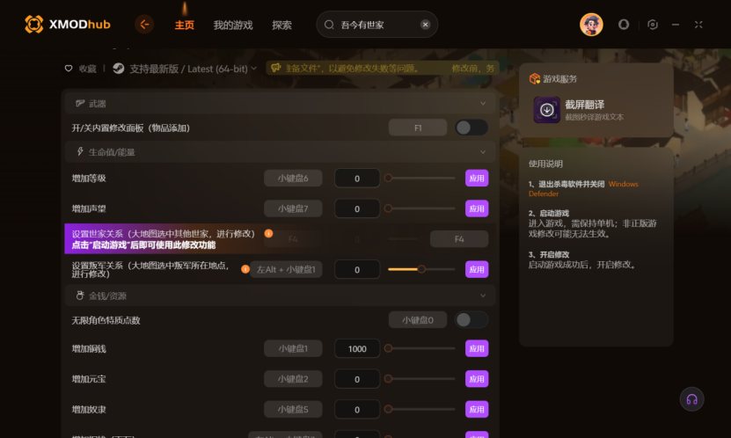The height and width of the screenshot is (438, 731).
Task: Open settings hexagon icon in title bar
Action: [653, 25]
